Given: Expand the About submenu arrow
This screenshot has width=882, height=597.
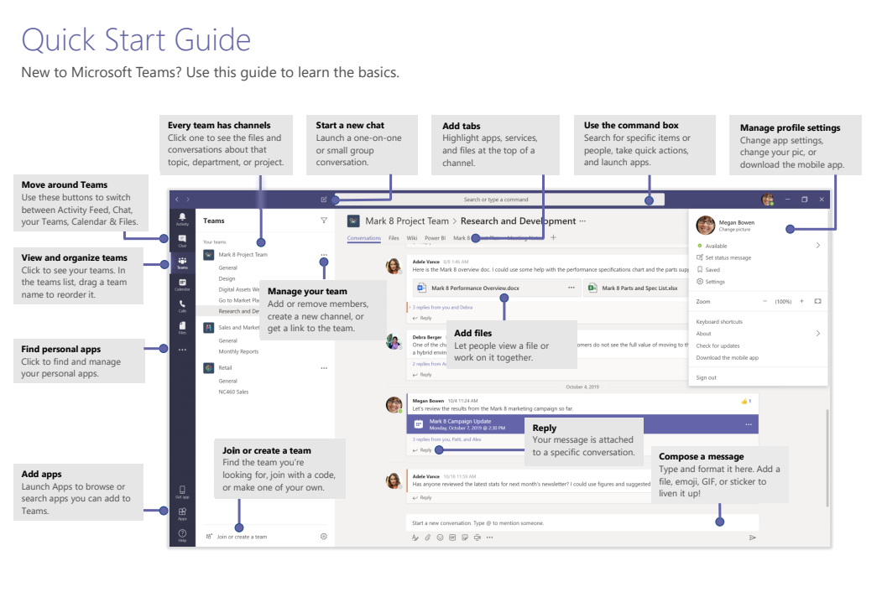Looking at the screenshot, I should pos(818,334).
